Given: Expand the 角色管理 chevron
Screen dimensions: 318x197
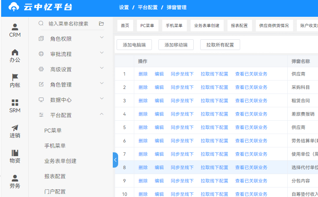Looking at the screenshot, I should 102,83.
